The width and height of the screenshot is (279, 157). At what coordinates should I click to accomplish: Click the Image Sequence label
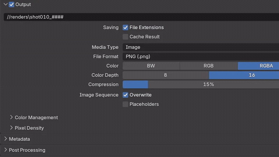point(99,95)
